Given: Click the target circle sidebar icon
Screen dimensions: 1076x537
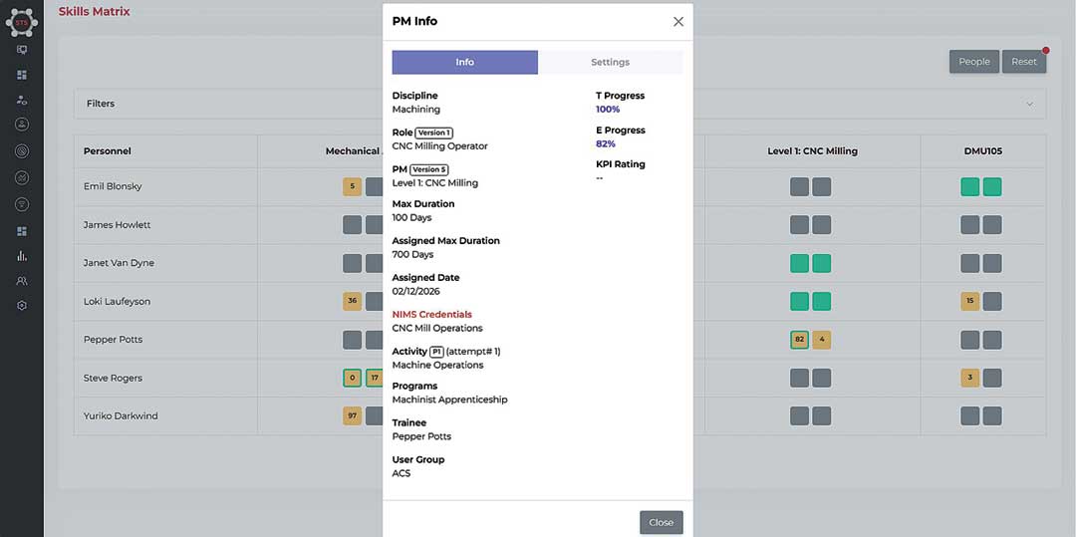Looking at the screenshot, I should [22, 150].
